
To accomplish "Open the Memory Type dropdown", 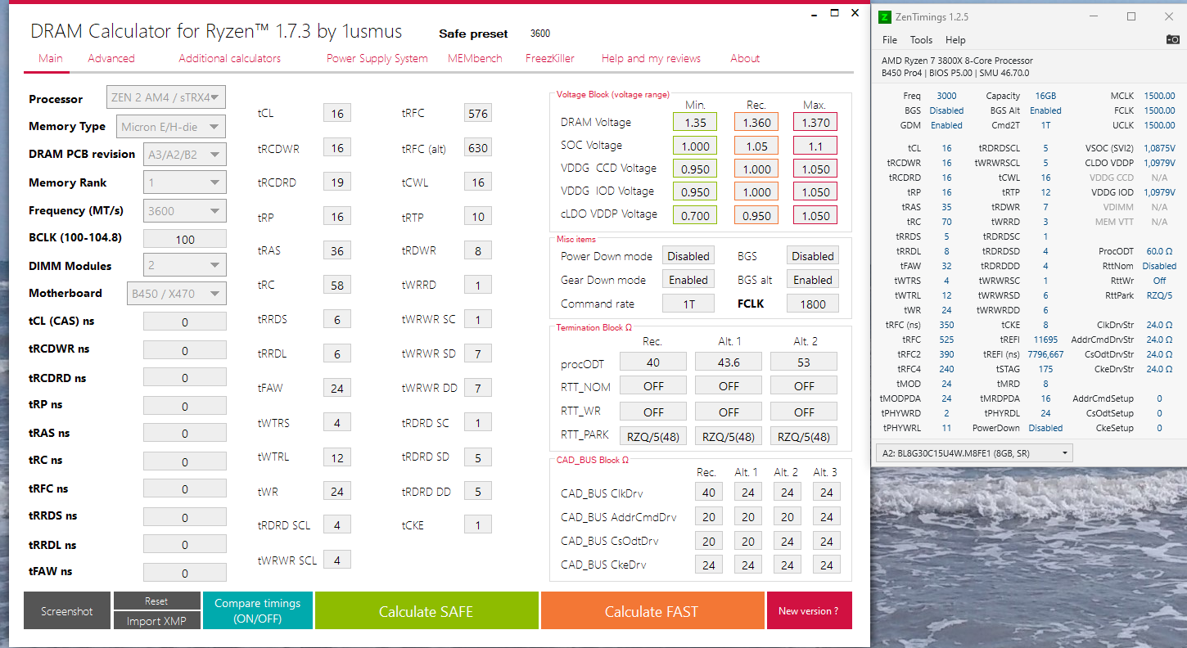I will pos(171,126).
